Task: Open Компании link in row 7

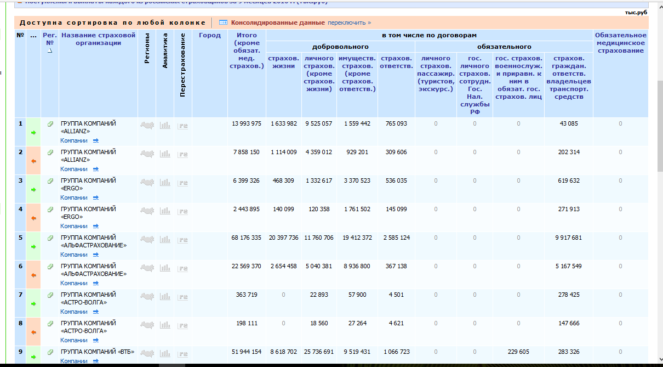Action: [x=74, y=312]
